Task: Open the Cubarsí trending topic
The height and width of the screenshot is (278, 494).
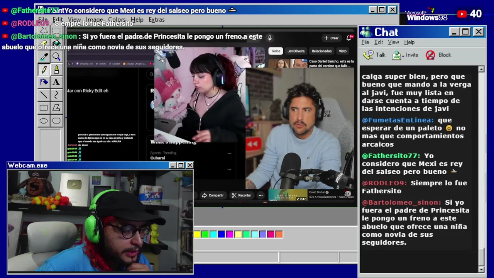Action: (158, 158)
